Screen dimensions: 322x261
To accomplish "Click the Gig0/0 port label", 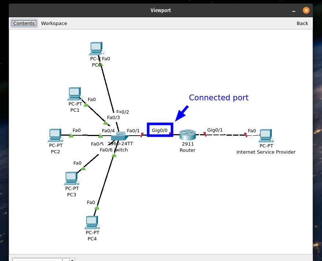I will 160,130.
